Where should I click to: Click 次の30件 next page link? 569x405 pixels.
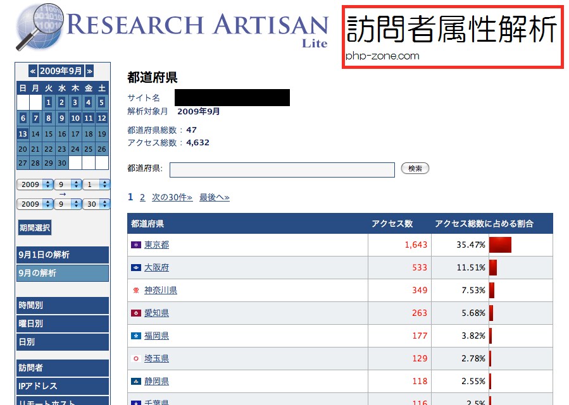pos(172,197)
